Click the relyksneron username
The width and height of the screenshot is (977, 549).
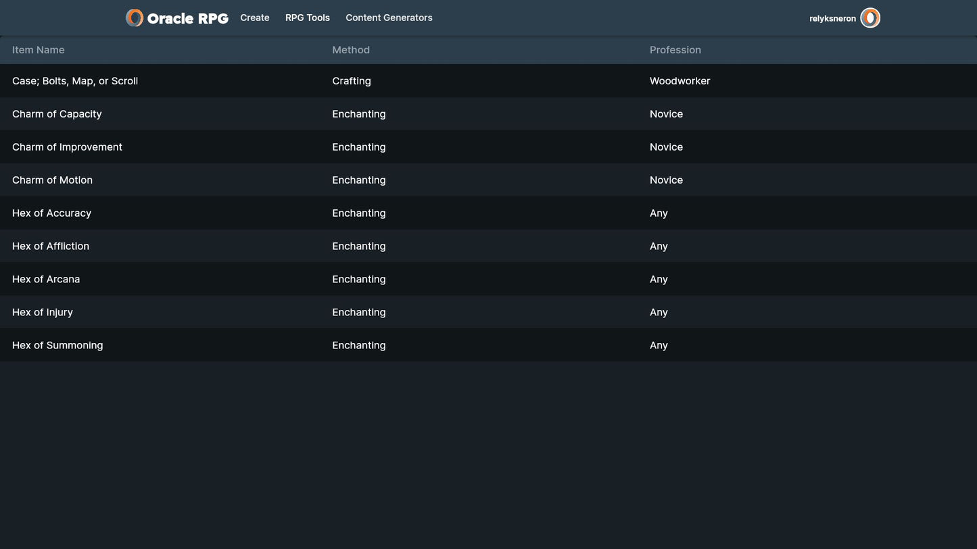[x=832, y=19]
